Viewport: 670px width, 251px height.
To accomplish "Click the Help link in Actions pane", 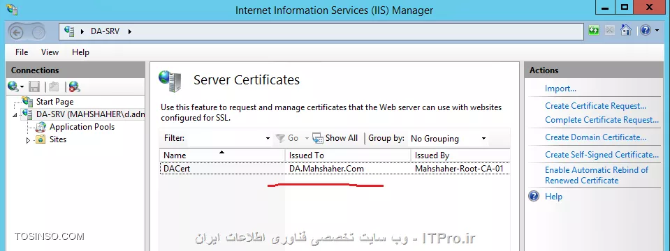I will pos(553,197).
